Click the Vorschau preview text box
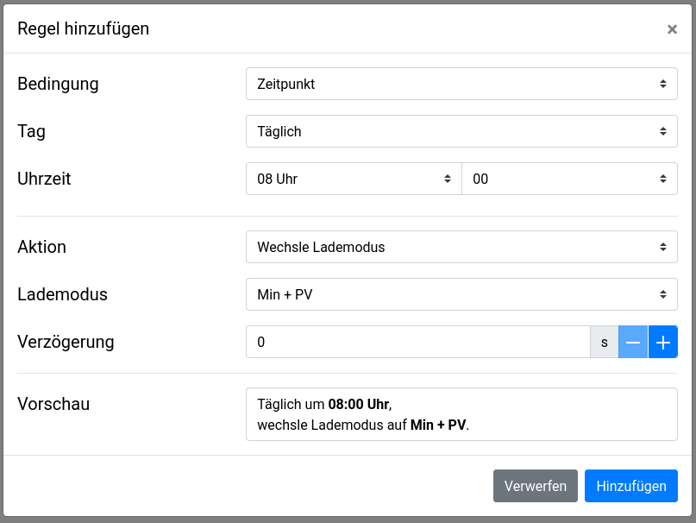The image size is (696, 523). point(461,414)
